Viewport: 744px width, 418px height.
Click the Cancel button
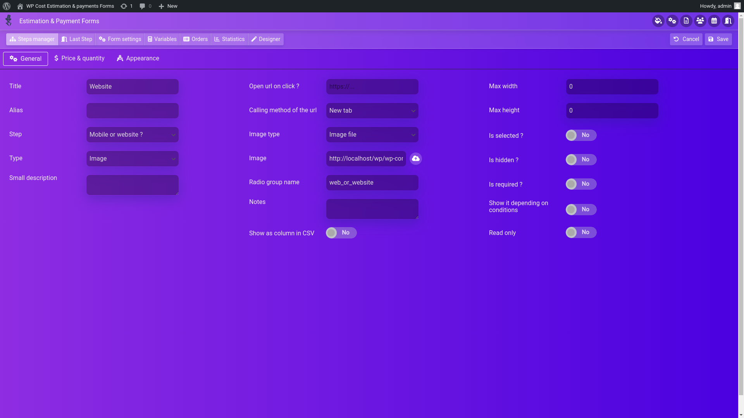tap(686, 39)
